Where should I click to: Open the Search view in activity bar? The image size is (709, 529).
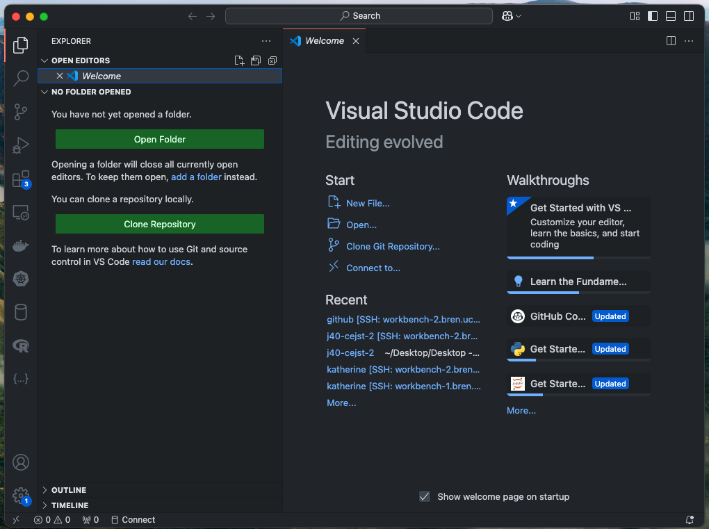click(20, 79)
